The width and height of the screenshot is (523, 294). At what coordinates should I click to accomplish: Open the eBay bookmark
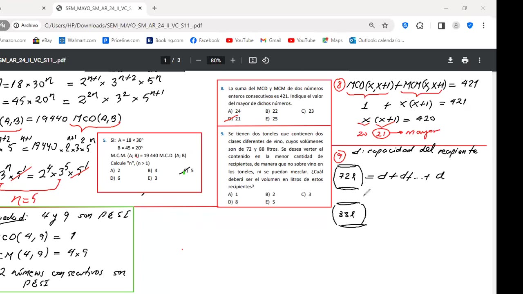42,40
